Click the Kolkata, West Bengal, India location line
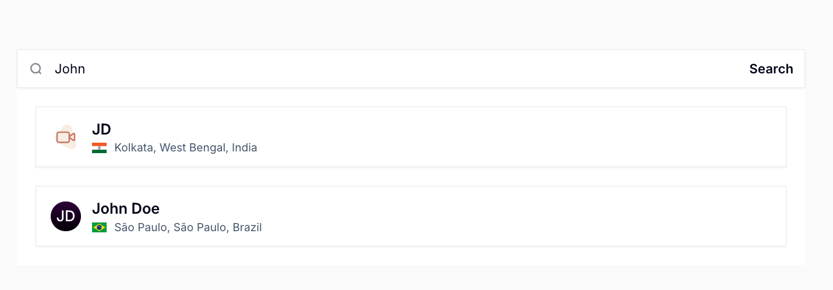Image resolution: width=833 pixels, height=290 pixels. tap(186, 148)
